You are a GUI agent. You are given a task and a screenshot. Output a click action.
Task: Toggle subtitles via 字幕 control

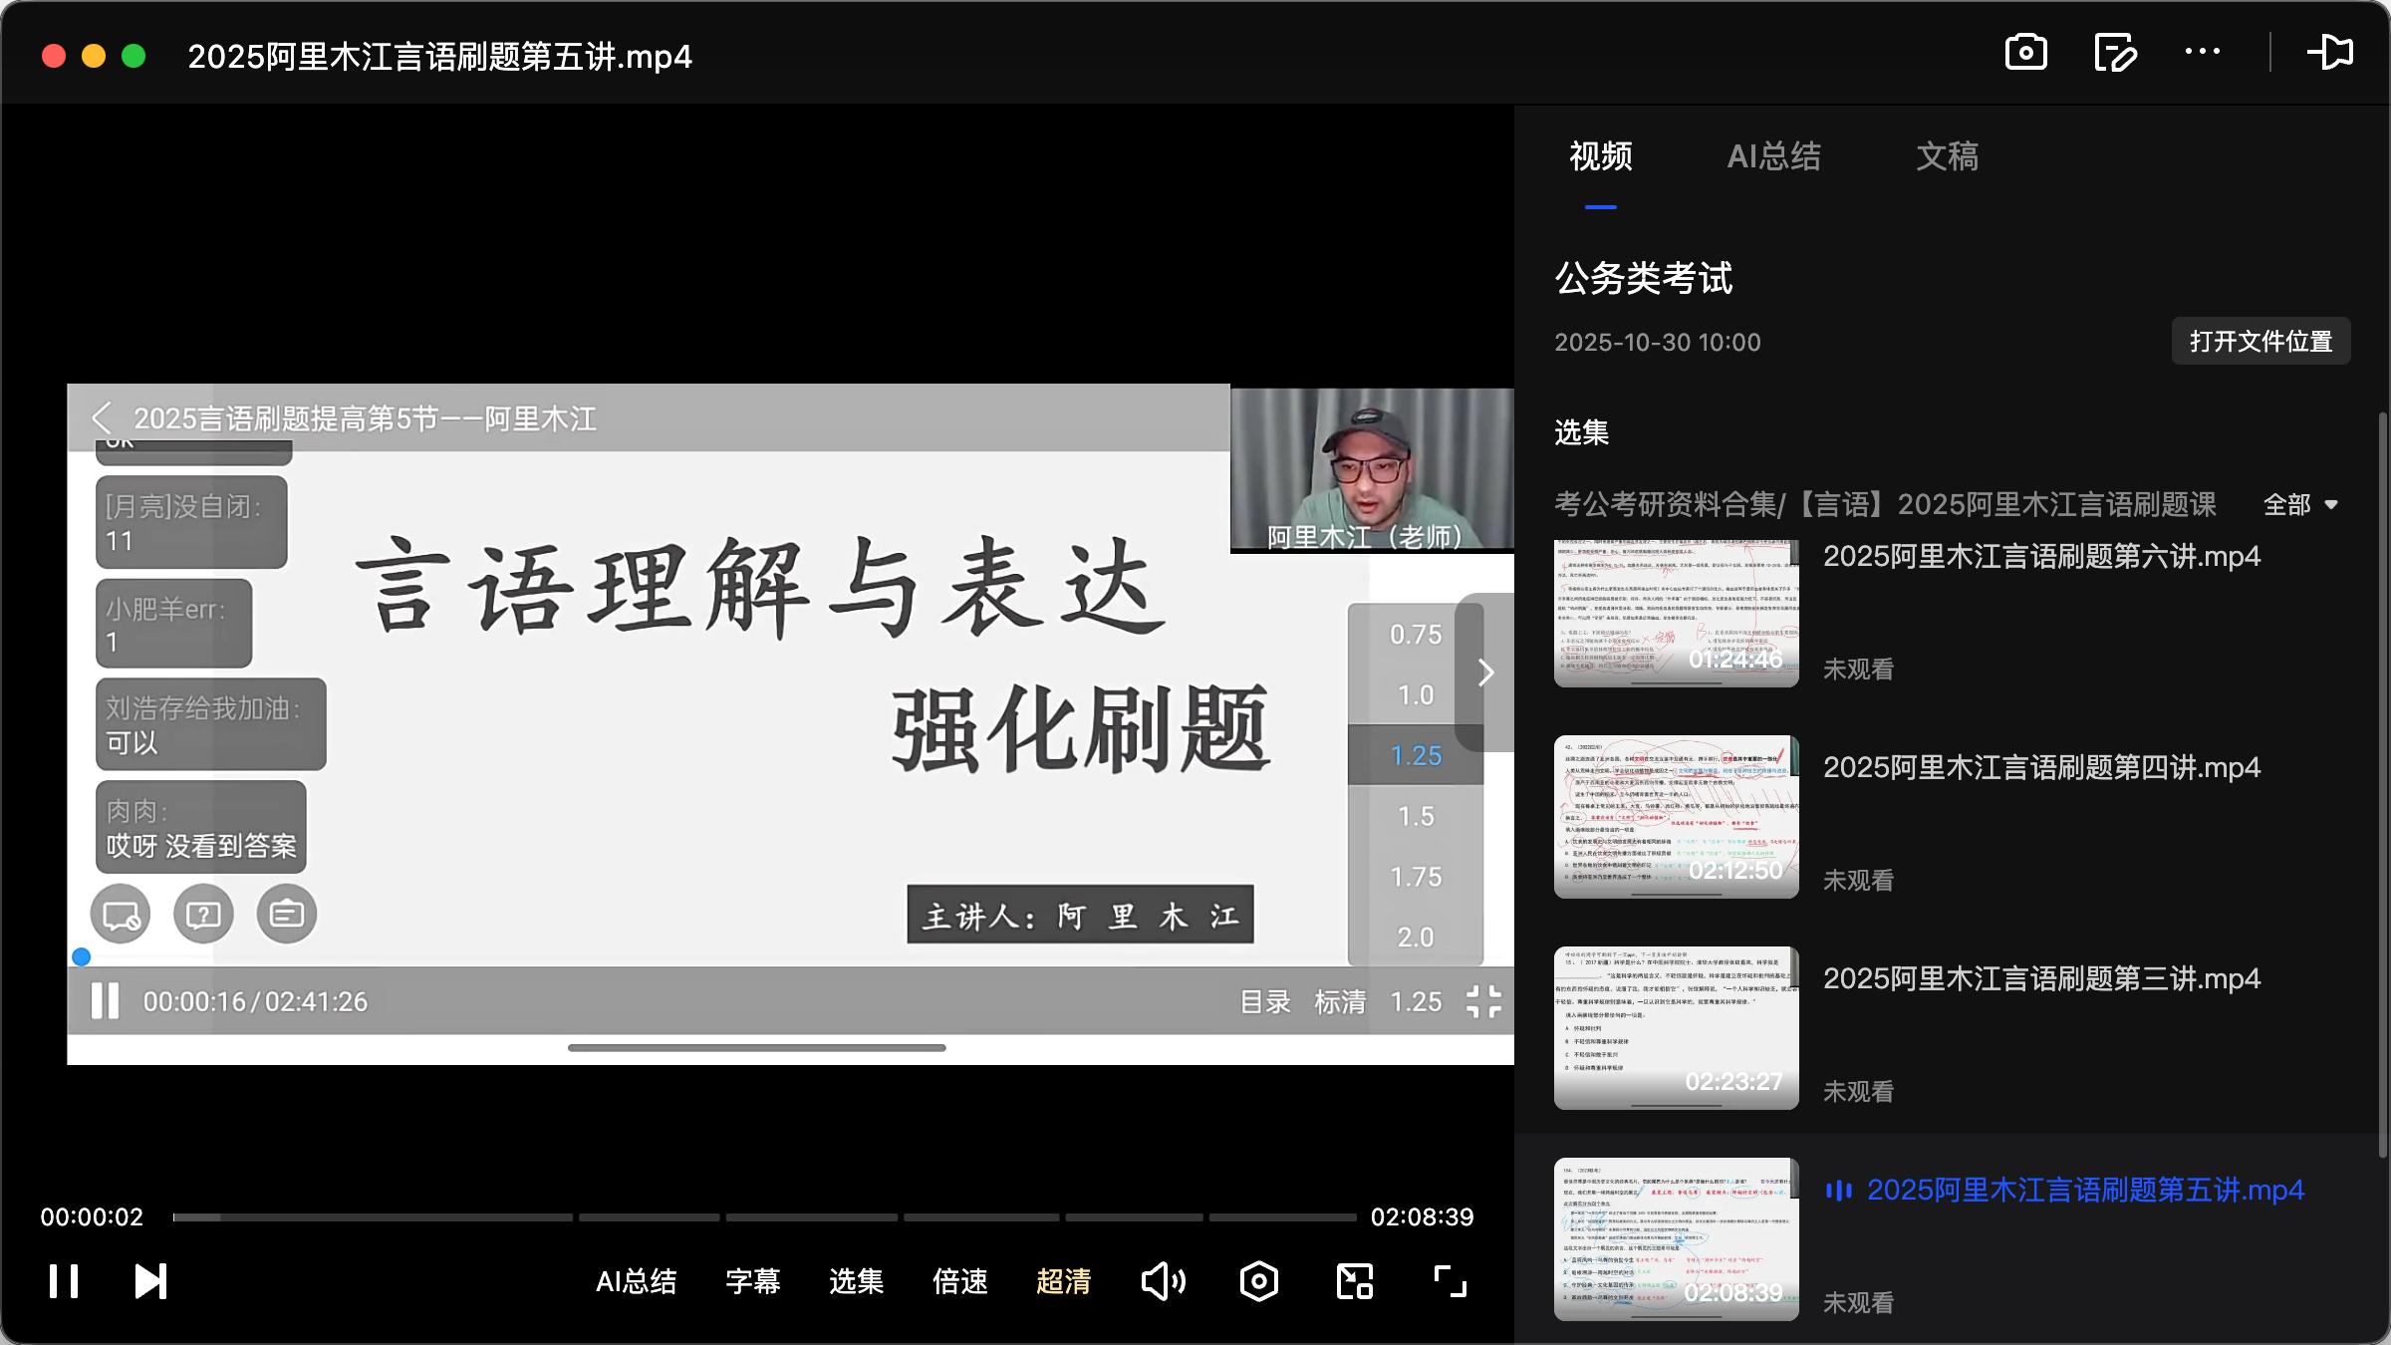pyautogui.click(x=752, y=1282)
